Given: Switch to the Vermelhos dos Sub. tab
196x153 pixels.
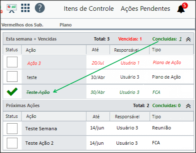Looking at the screenshot, I should [22, 25].
